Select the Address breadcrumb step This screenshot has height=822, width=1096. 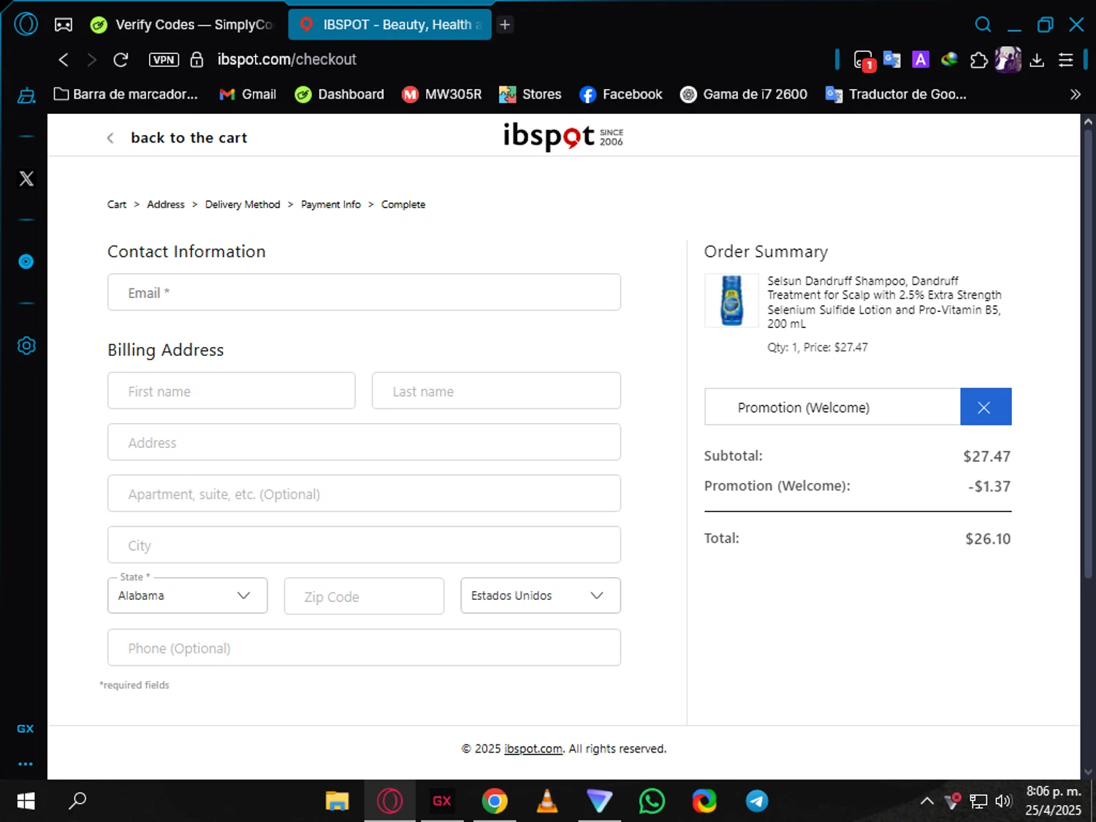tap(166, 205)
